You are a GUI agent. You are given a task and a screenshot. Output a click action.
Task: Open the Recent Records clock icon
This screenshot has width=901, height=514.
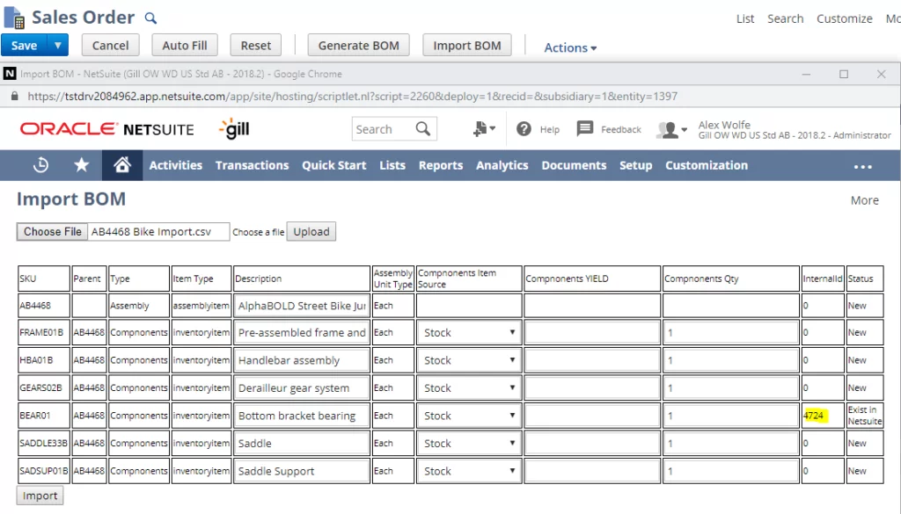tap(40, 165)
